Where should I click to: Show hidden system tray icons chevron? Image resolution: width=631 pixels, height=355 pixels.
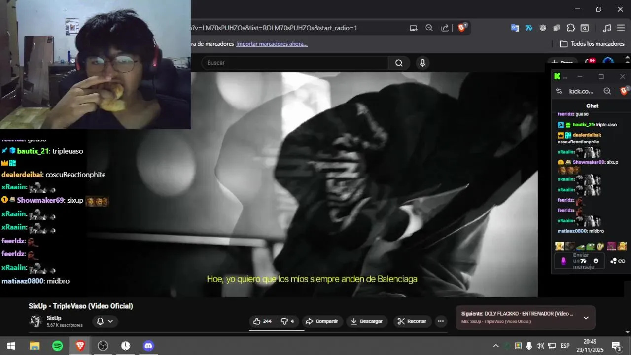click(496, 346)
